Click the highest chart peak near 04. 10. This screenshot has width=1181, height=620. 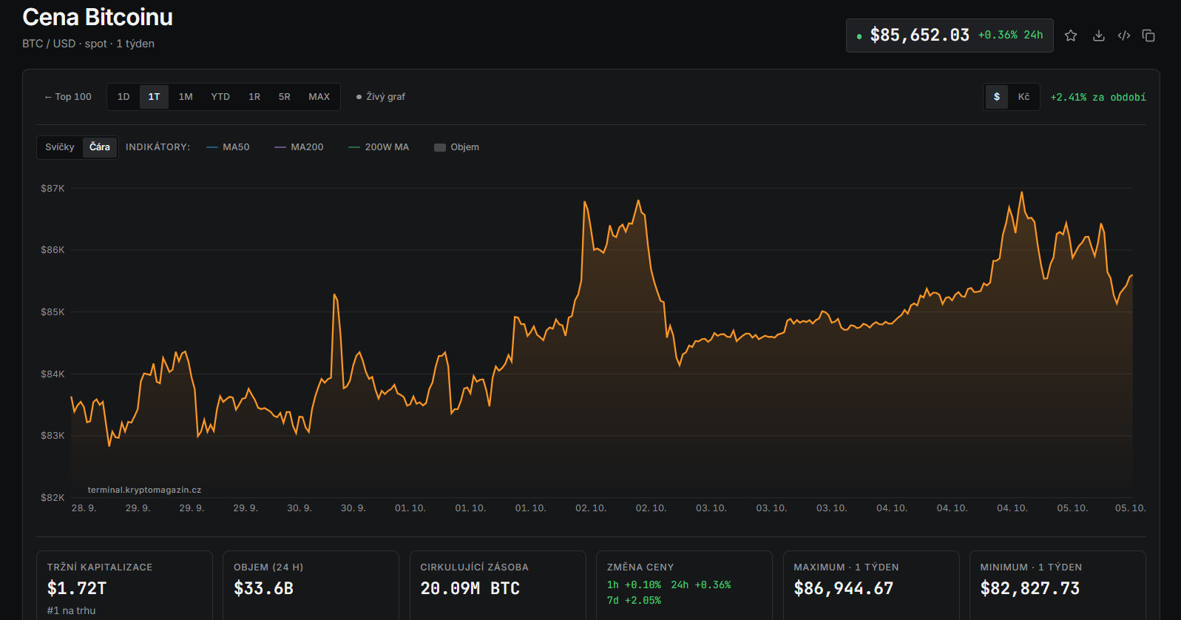[x=1022, y=193]
